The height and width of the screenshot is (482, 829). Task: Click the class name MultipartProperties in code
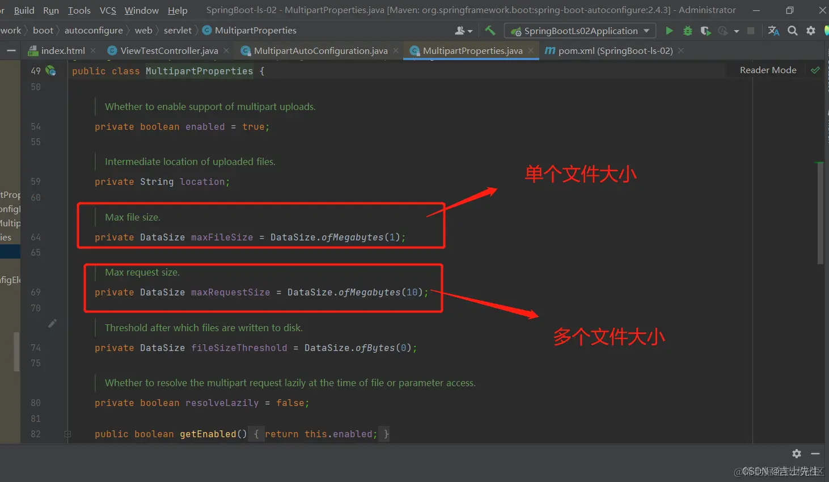(199, 71)
